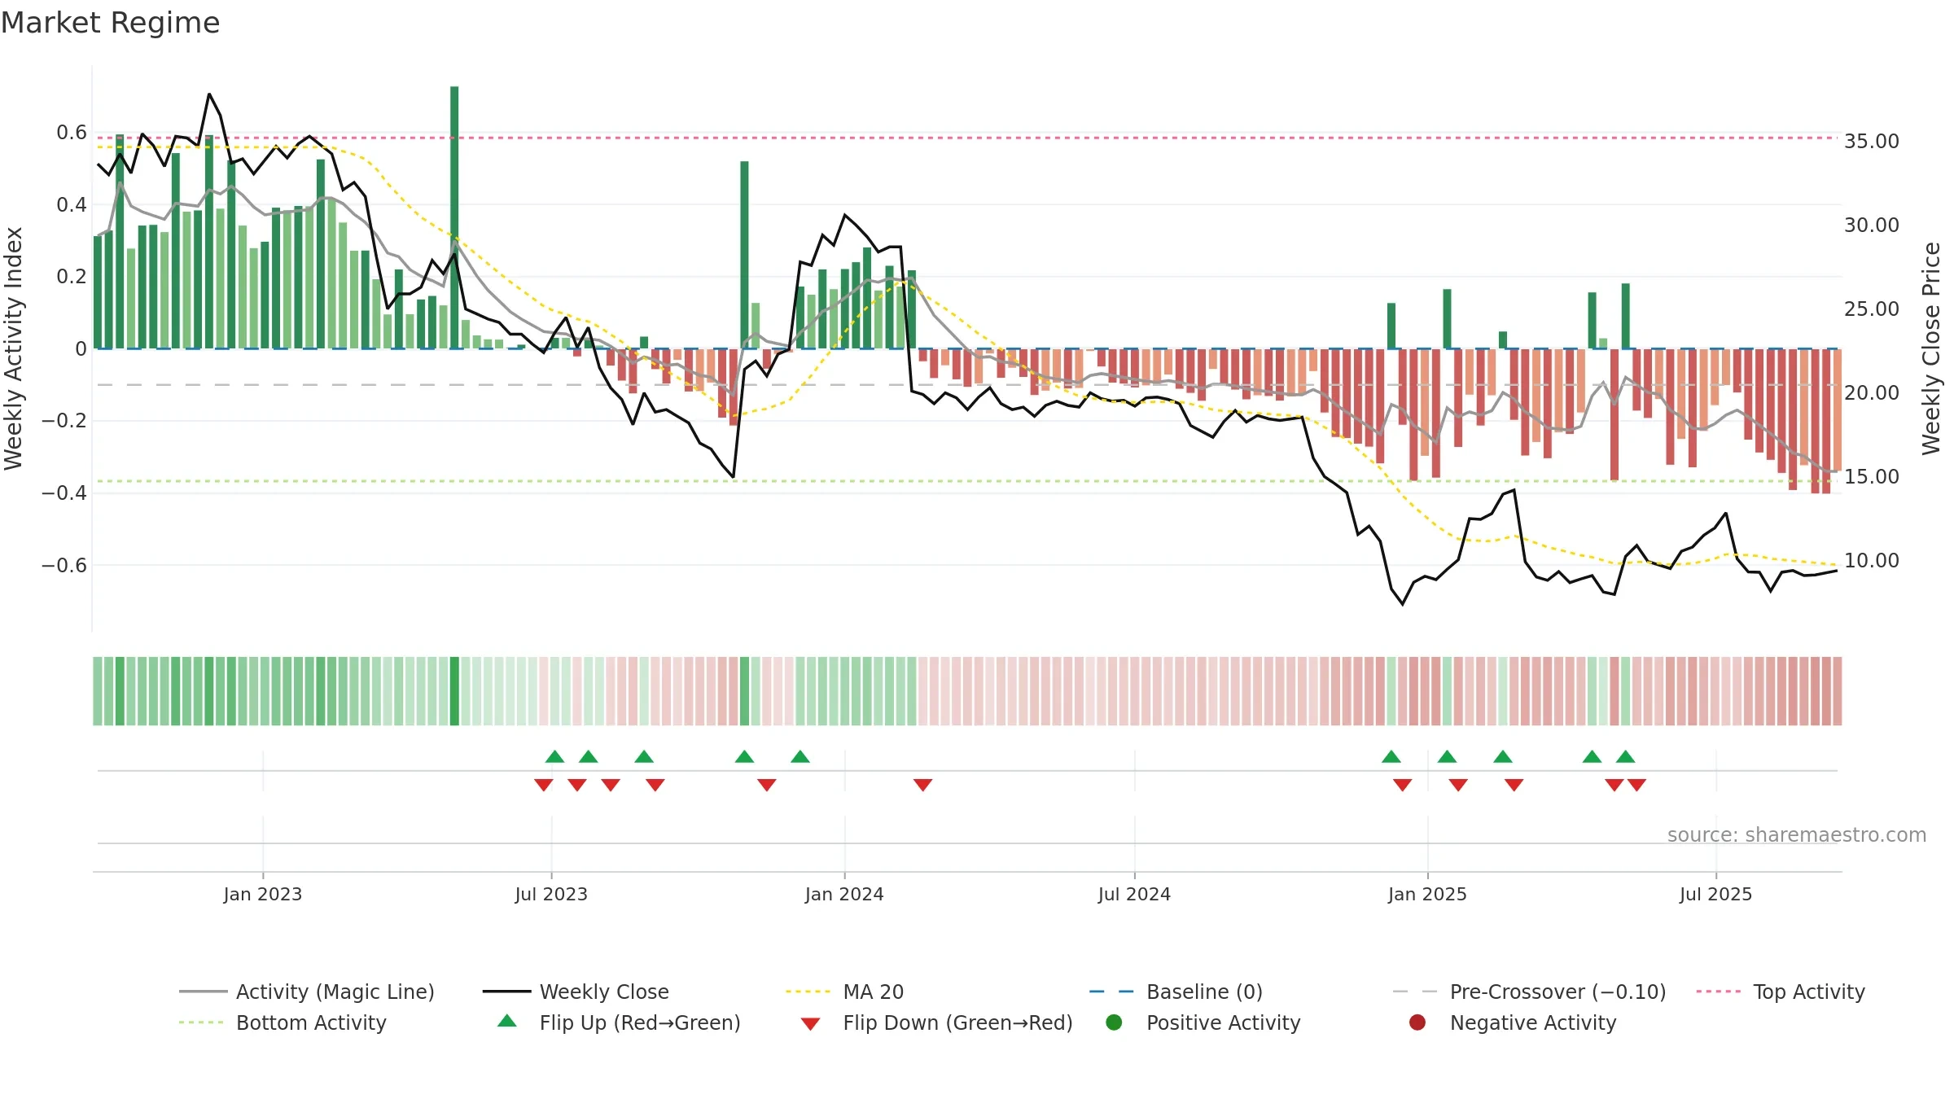Click the Weekly Close Price axis title
1954x1099 pixels.
click(1931, 348)
